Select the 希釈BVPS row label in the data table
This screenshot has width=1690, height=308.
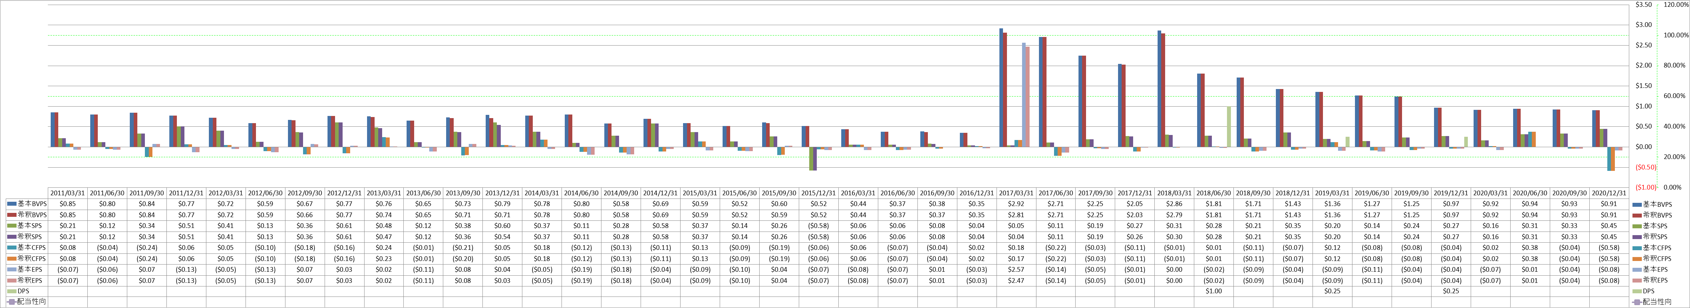tap(32, 215)
